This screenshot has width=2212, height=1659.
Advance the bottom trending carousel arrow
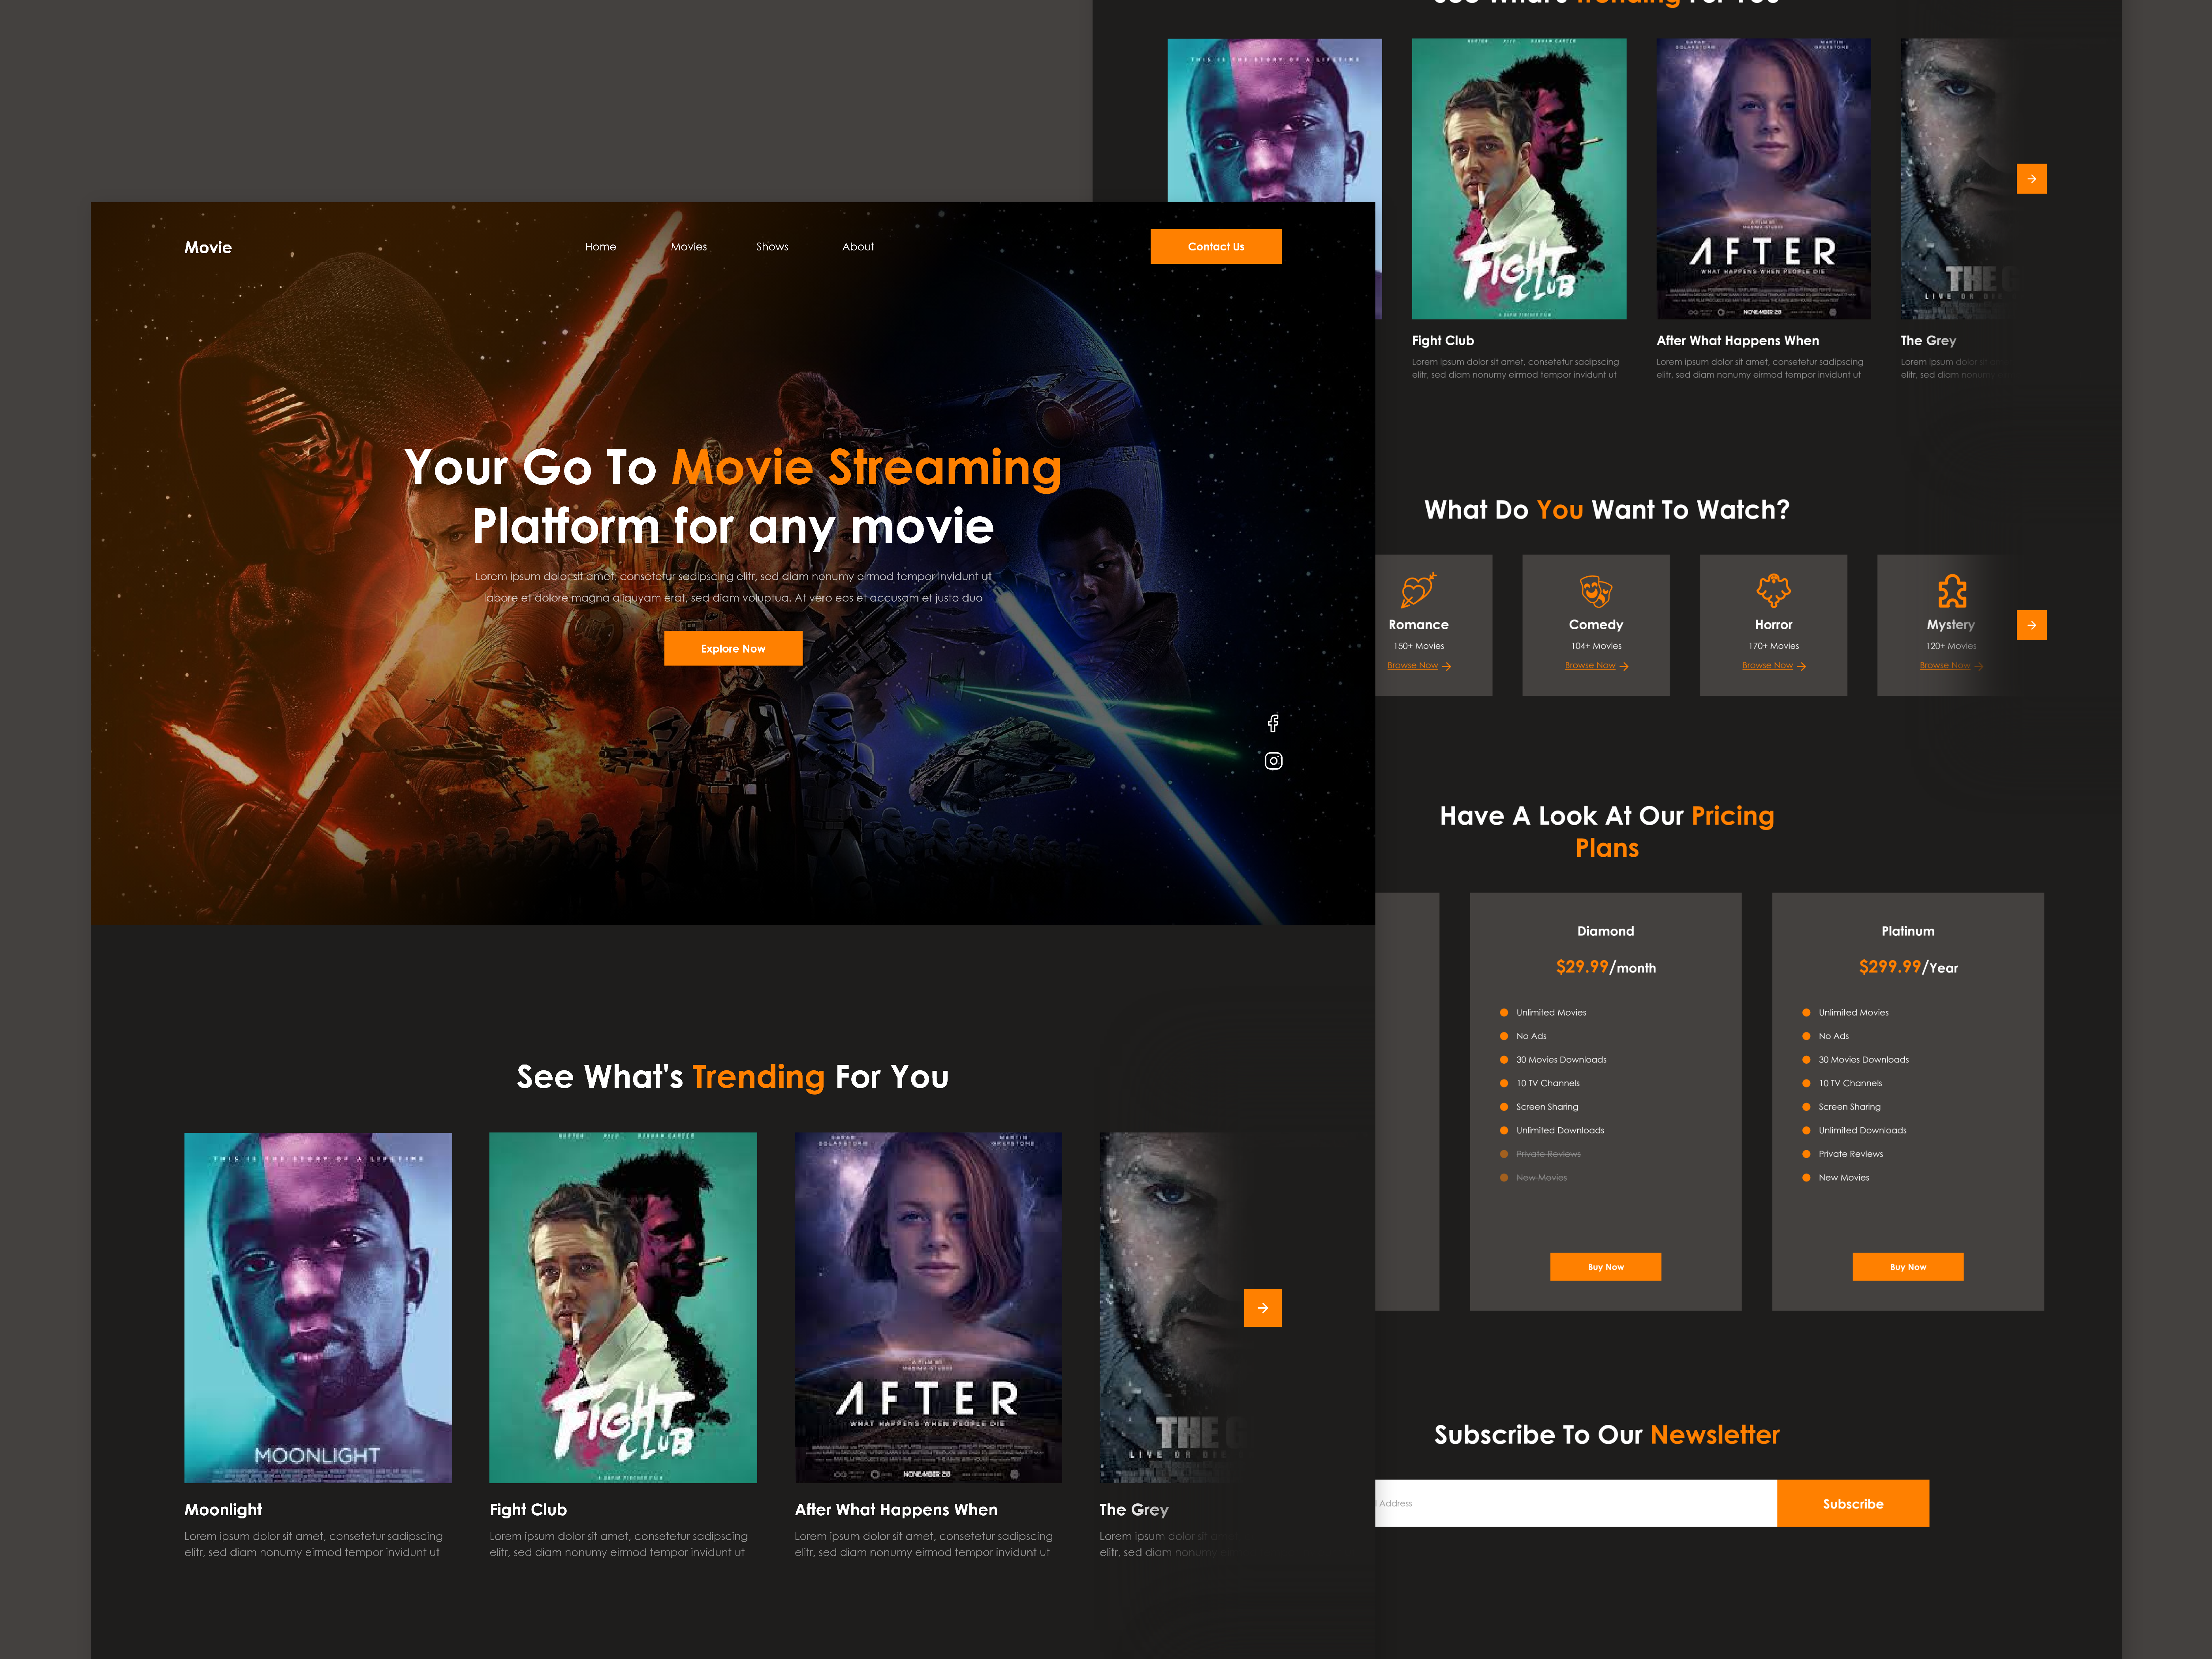coord(1263,1307)
